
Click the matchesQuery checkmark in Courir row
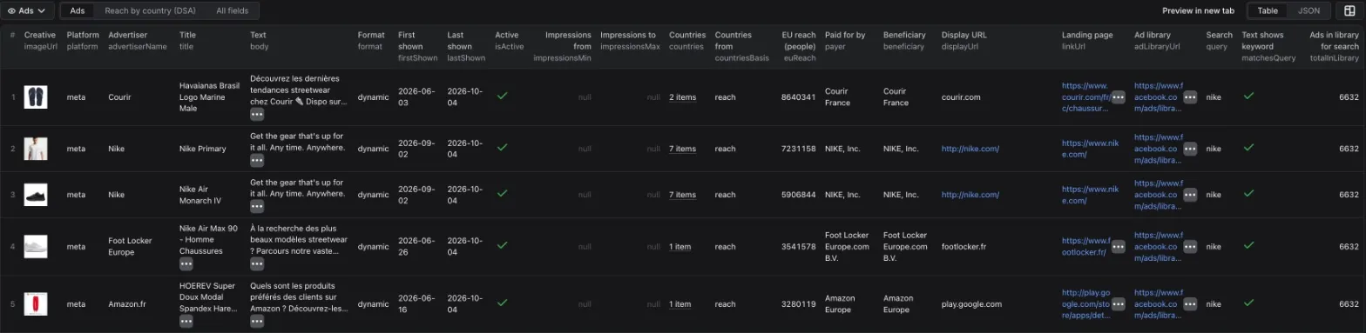[1248, 97]
